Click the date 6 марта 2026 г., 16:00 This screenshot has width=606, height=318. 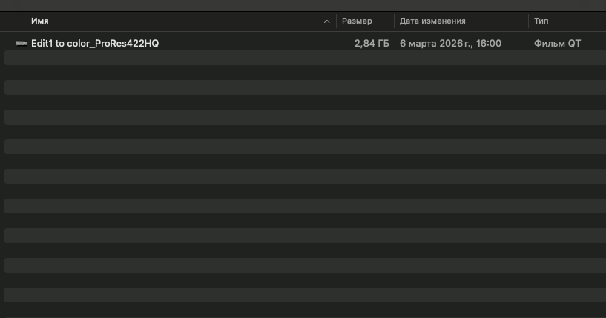pos(450,44)
